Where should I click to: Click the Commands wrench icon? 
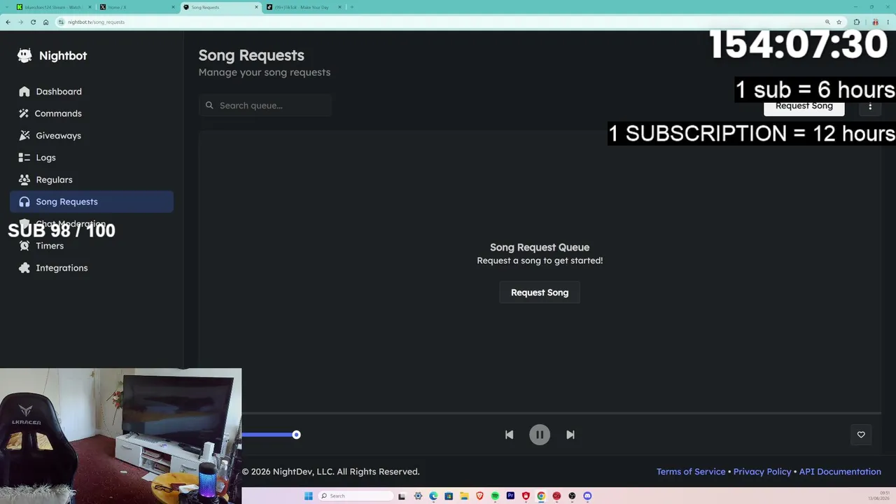click(24, 113)
